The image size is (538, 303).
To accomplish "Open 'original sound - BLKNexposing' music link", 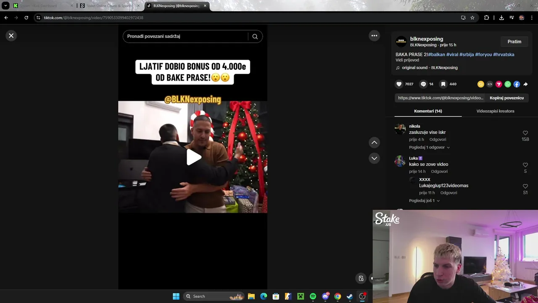I will [430, 68].
